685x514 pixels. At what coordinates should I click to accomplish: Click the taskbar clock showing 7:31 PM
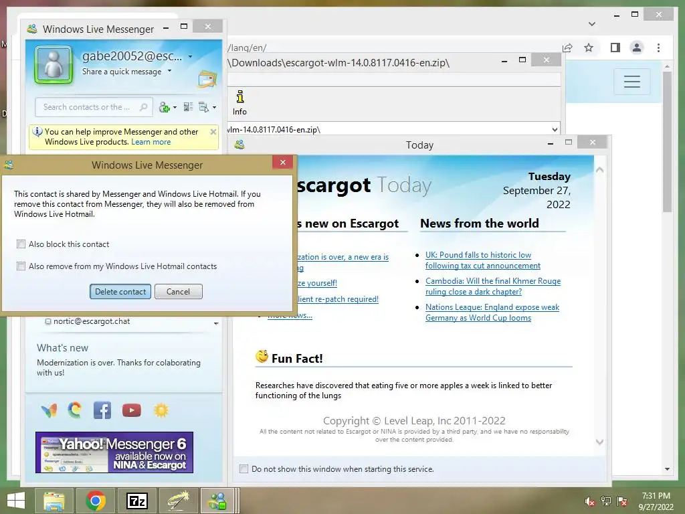click(x=656, y=501)
